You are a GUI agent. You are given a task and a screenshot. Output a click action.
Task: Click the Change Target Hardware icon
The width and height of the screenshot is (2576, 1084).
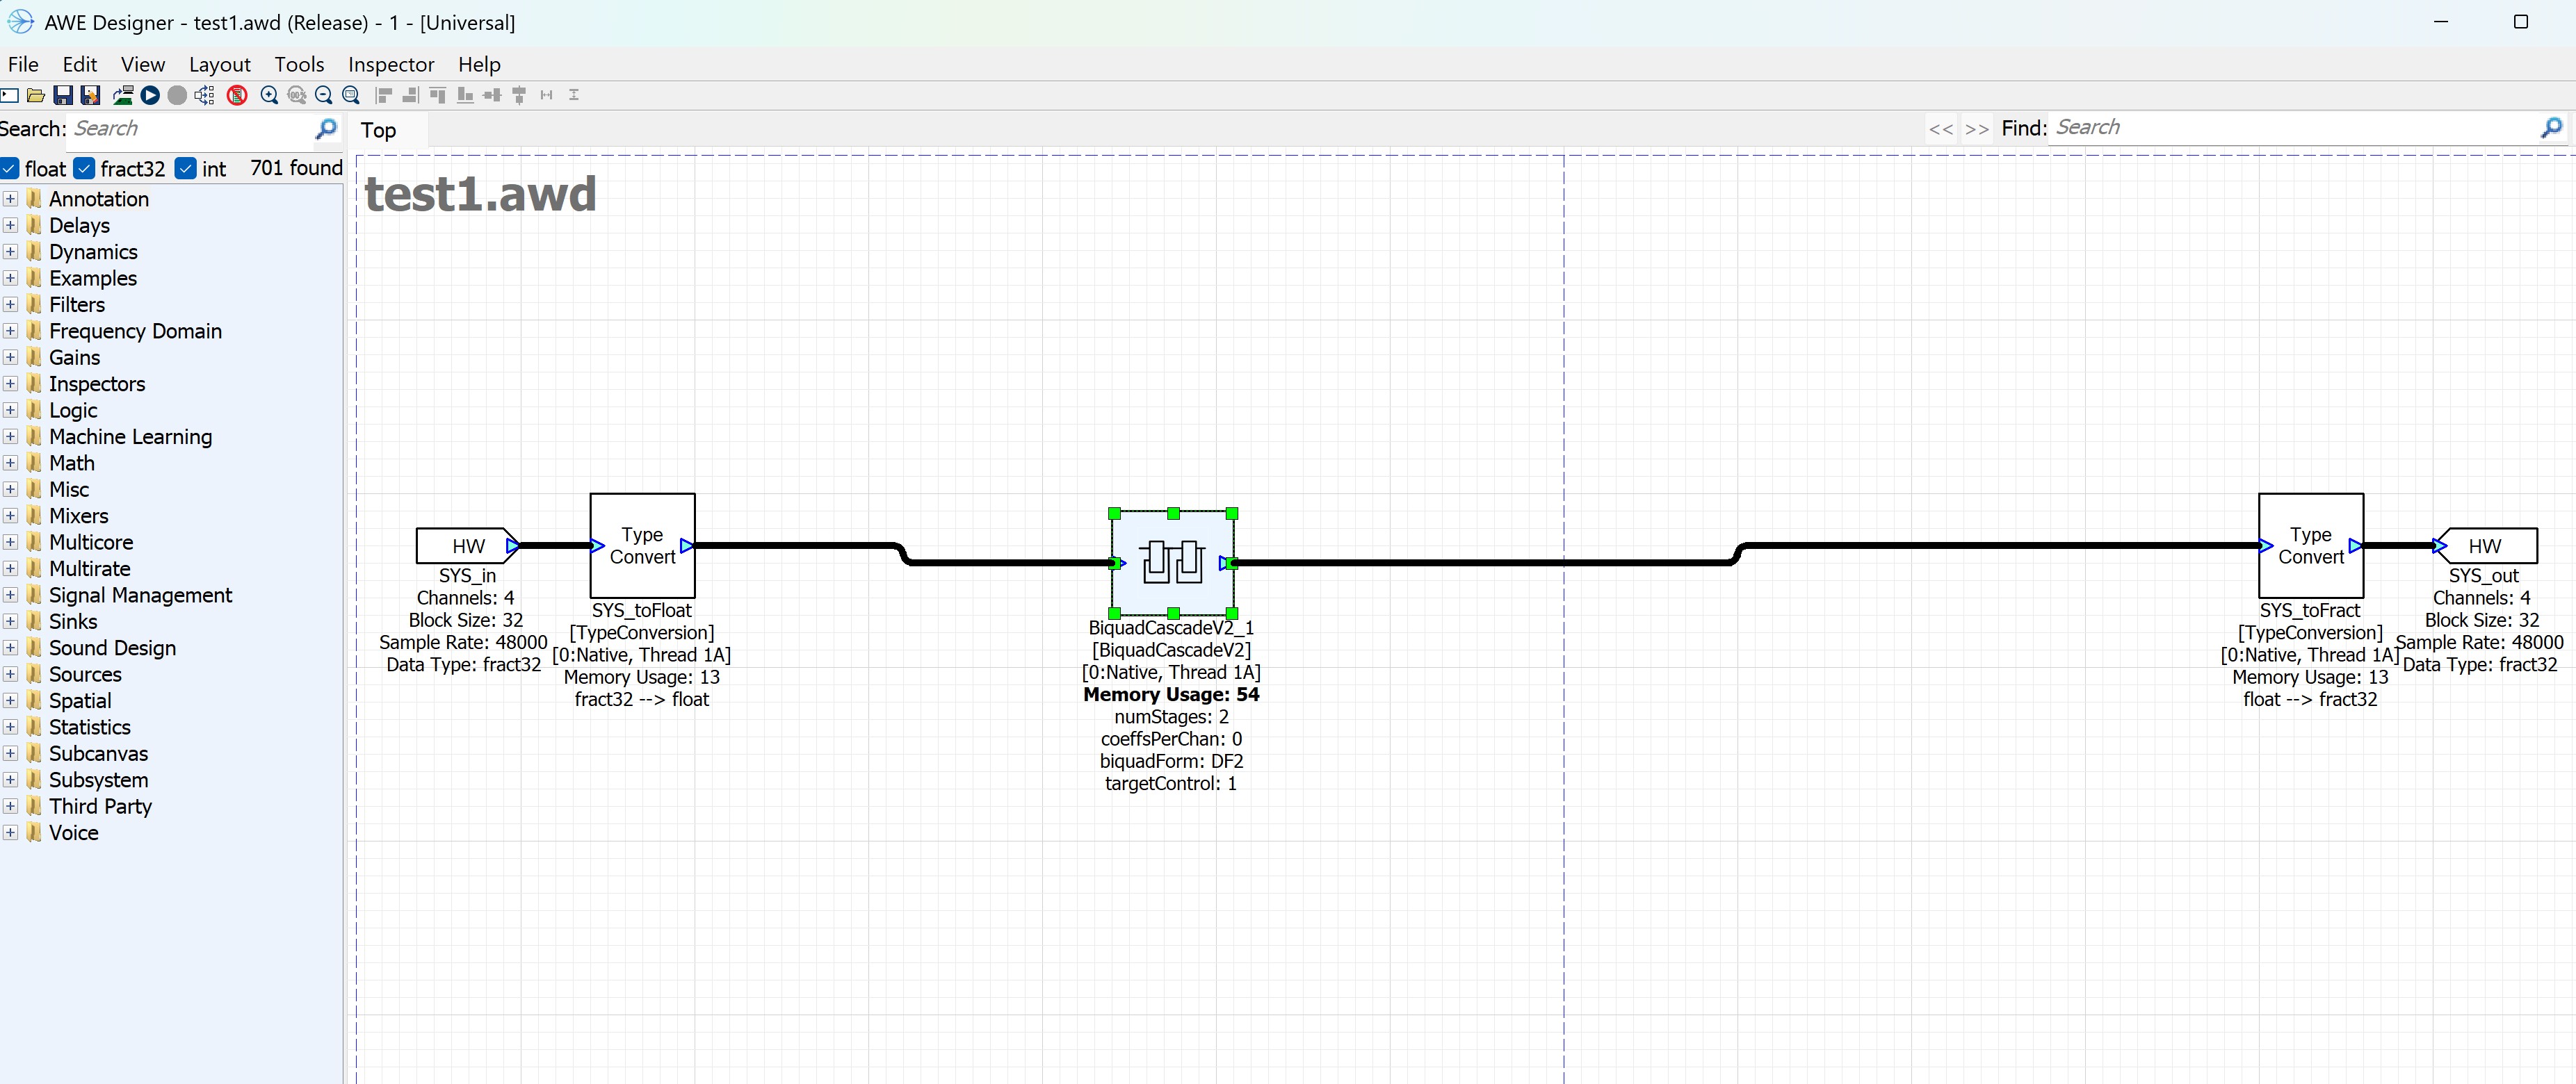pyautogui.click(x=123, y=95)
